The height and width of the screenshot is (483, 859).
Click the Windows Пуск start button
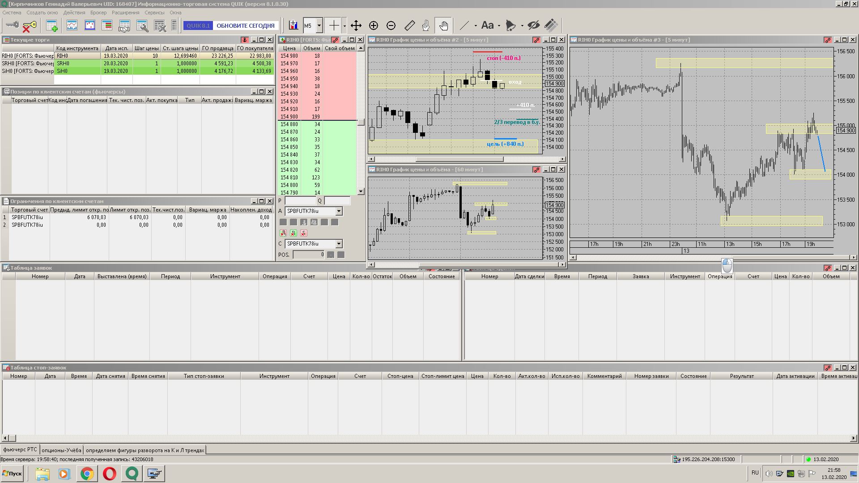[12, 473]
